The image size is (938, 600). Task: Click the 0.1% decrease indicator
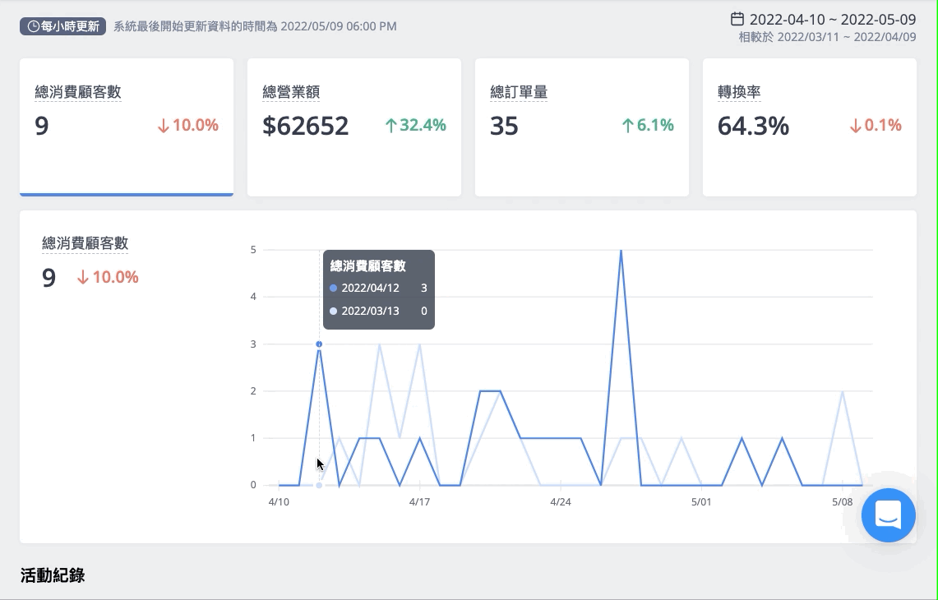pyautogui.click(x=876, y=125)
